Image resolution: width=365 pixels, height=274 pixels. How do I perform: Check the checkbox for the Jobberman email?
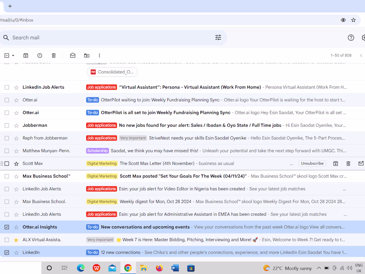[x=7, y=125]
